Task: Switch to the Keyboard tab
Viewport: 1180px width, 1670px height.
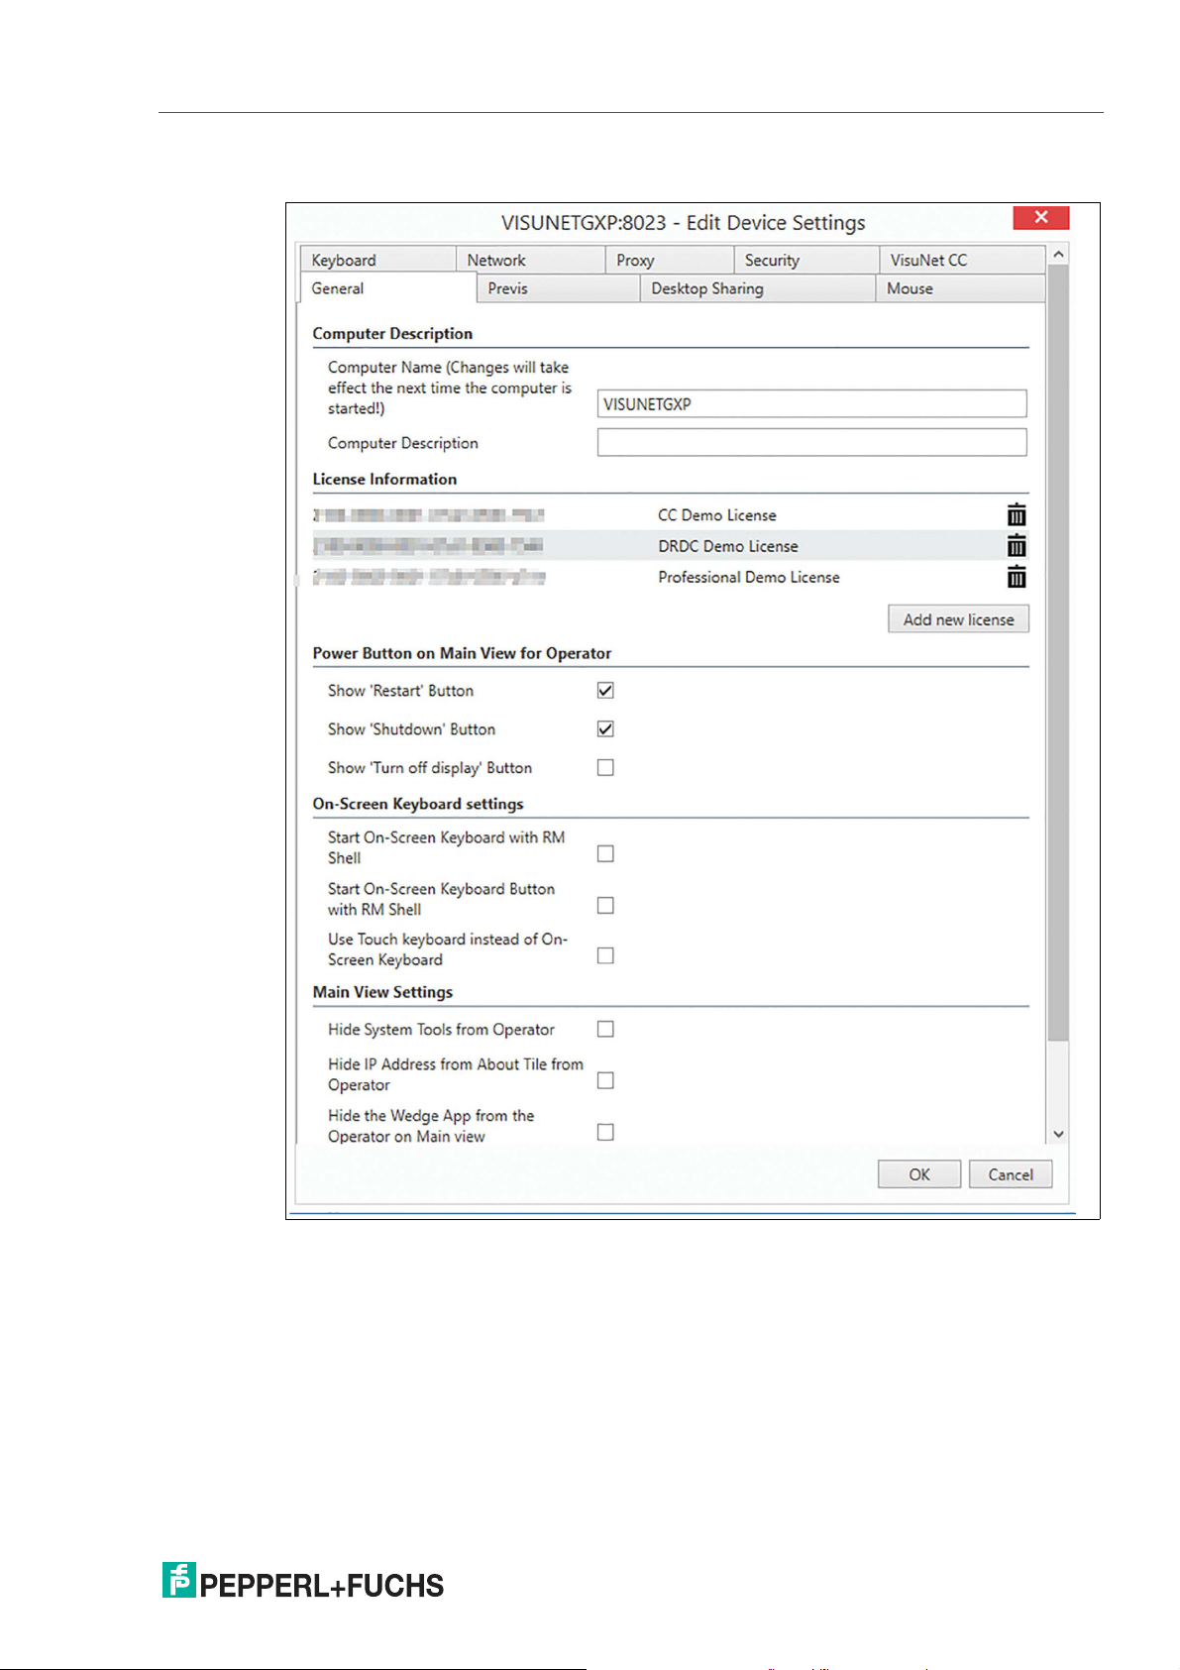Action: click(x=377, y=260)
